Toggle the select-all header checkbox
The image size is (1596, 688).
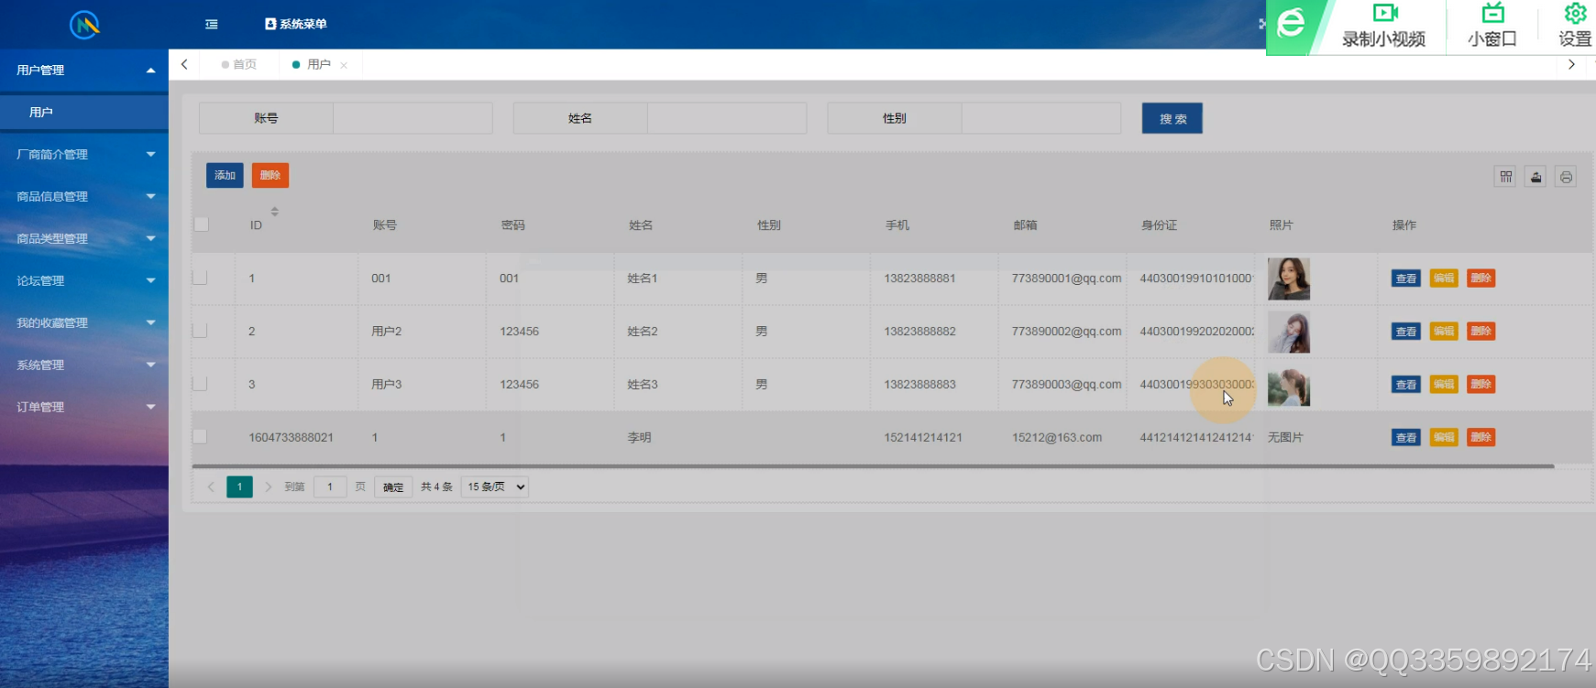click(x=201, y=224)
